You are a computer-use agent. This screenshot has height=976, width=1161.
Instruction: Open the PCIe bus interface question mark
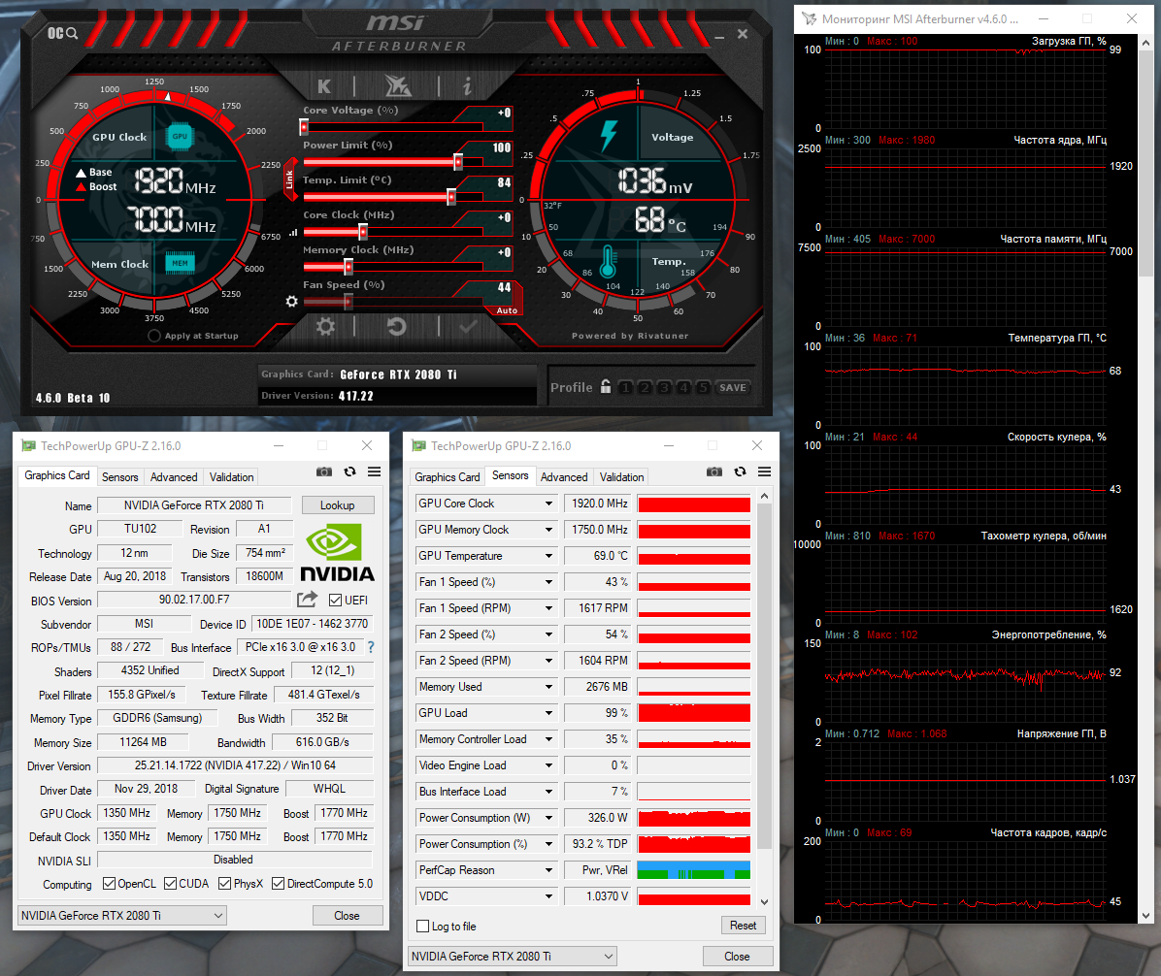(x=370, y=647)
